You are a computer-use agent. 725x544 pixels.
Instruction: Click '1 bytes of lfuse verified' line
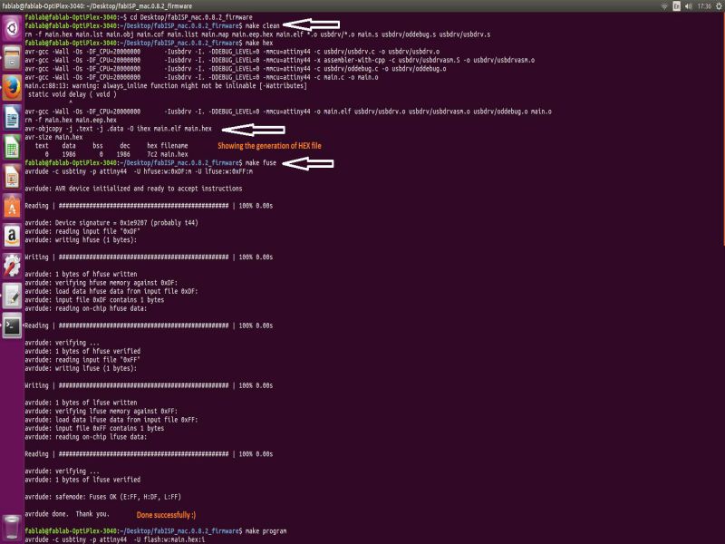pos(82,481)
